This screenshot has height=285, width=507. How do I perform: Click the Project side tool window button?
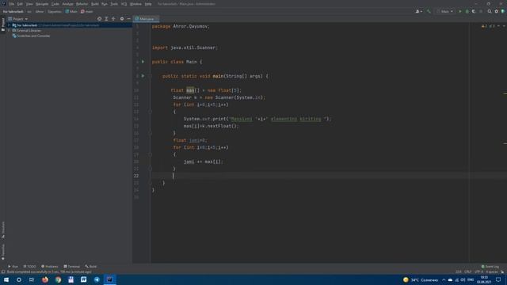(x=3, y=25)
